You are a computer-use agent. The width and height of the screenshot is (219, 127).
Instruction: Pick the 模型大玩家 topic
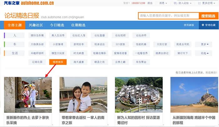58,53
